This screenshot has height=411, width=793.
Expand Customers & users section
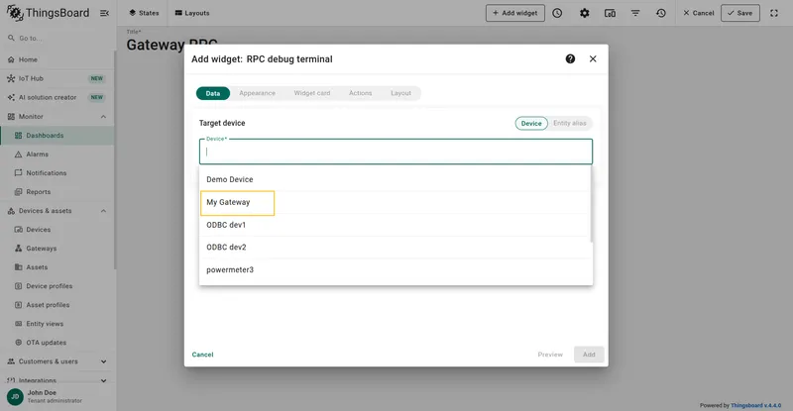point(103,361)
